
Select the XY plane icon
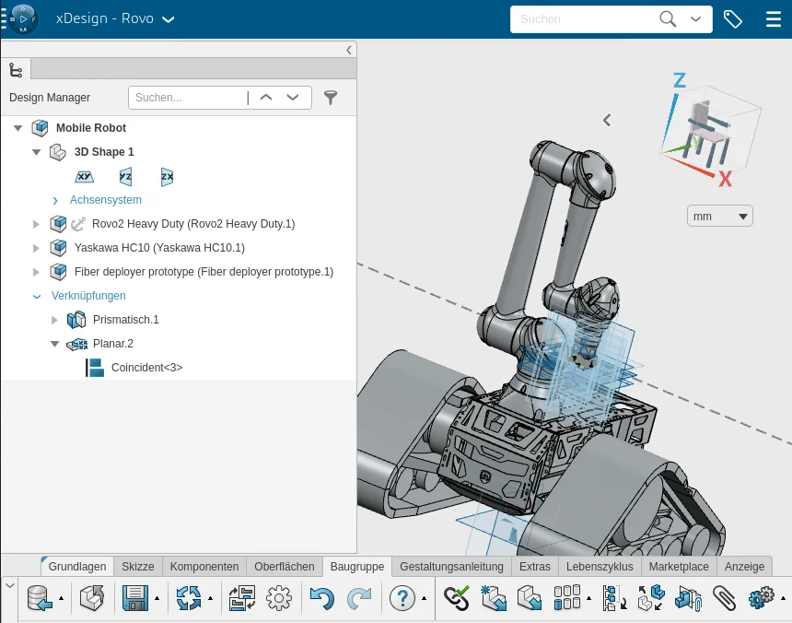point(84,176)
